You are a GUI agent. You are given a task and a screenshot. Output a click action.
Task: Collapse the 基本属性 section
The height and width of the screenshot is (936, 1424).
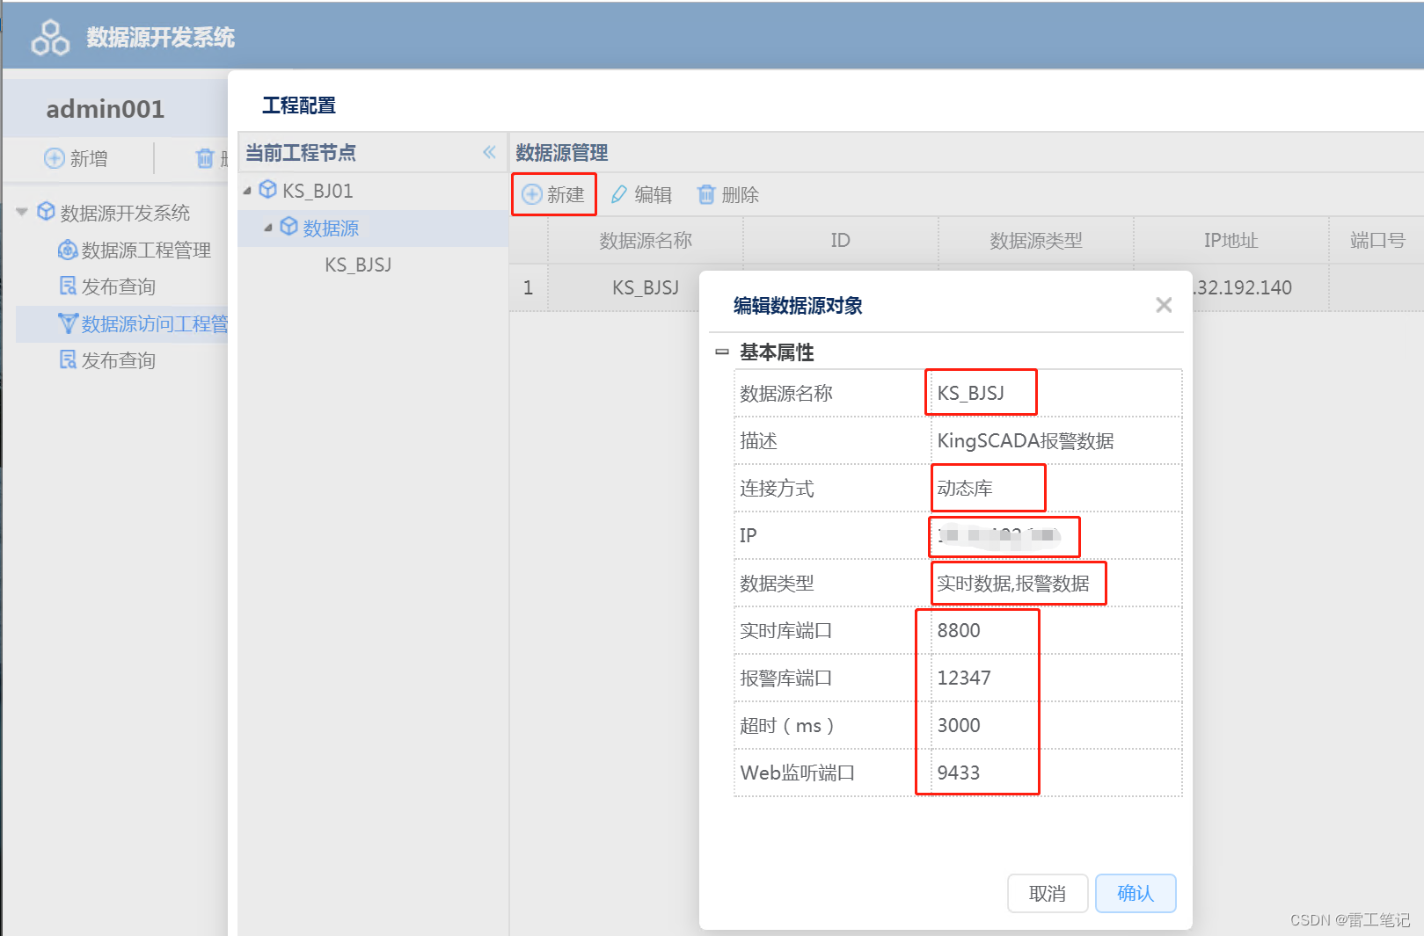pyautogui.click(x=722, y=352)
